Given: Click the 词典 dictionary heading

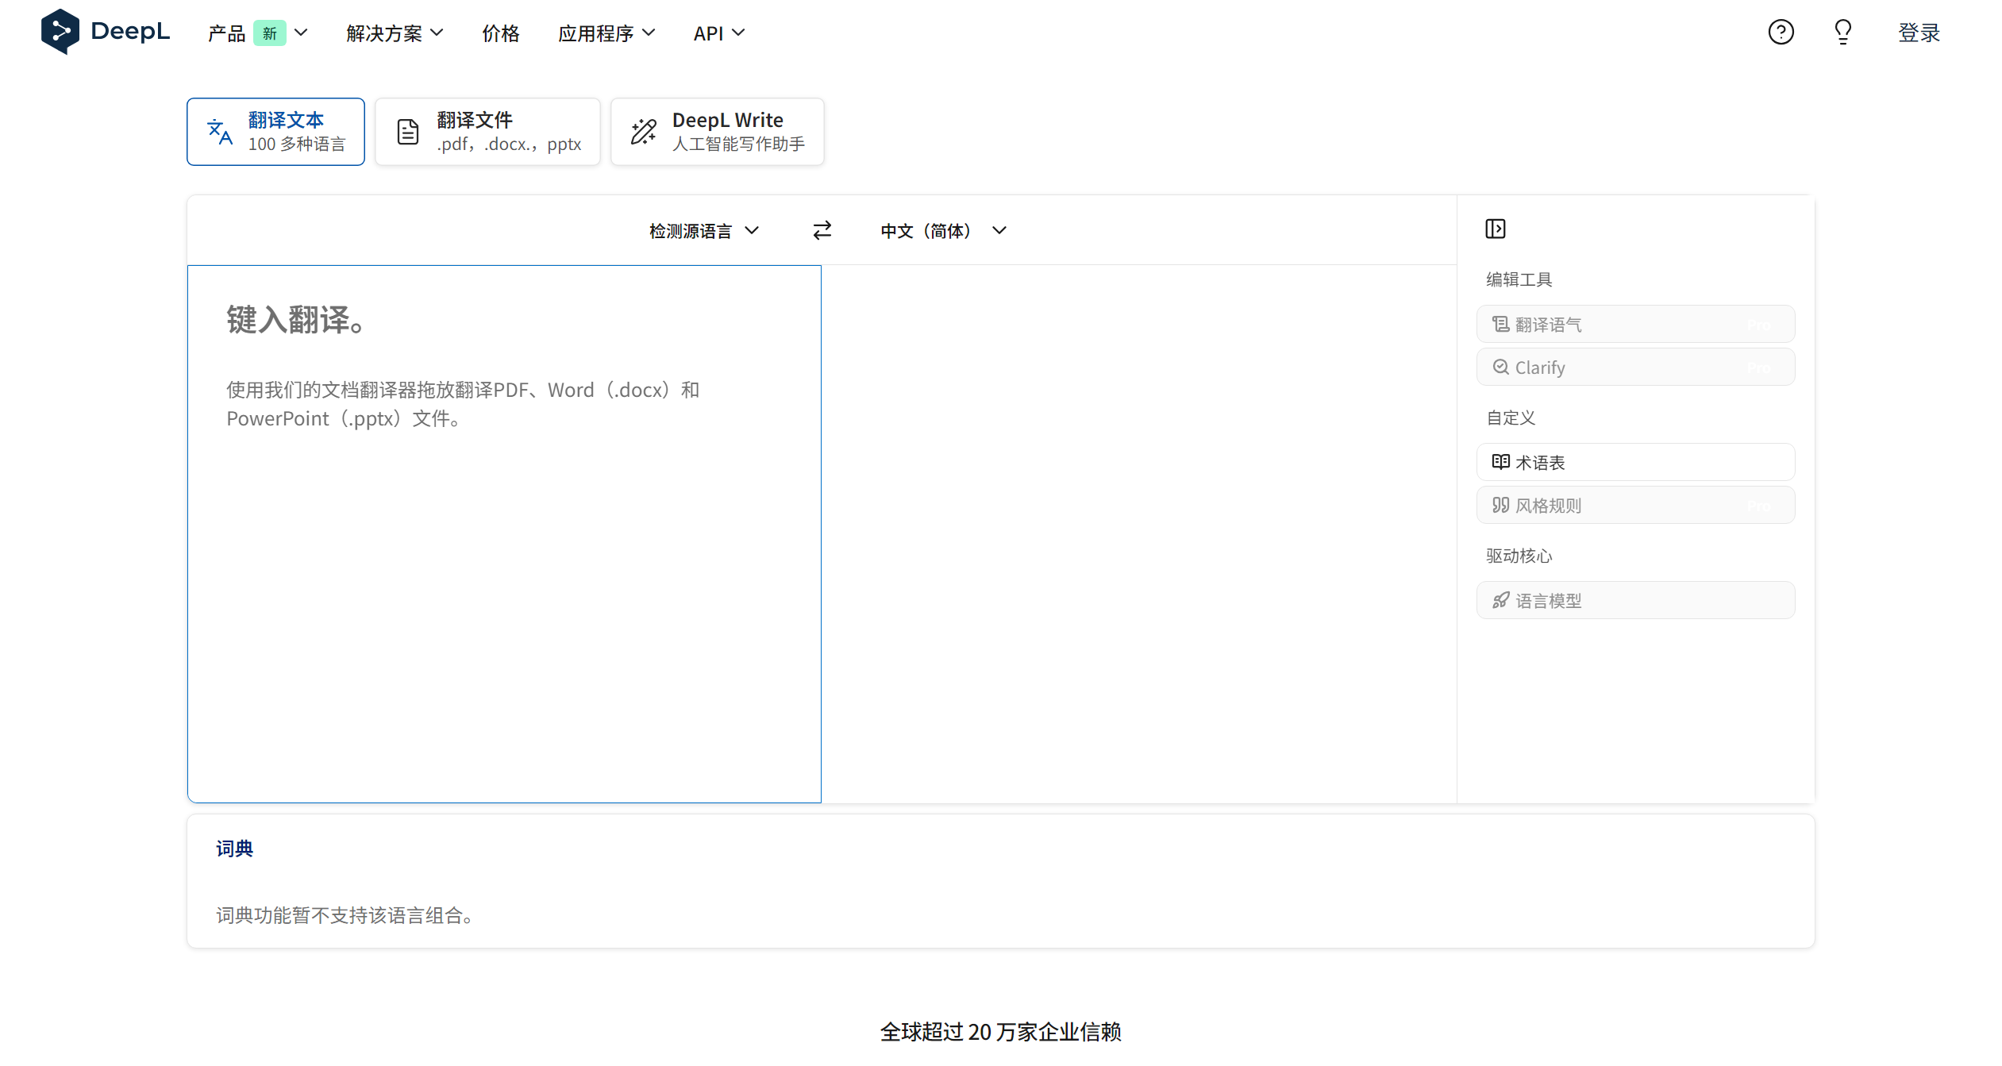Looking at the screenshot, I should pyautogui.click(x=233, y=848).
